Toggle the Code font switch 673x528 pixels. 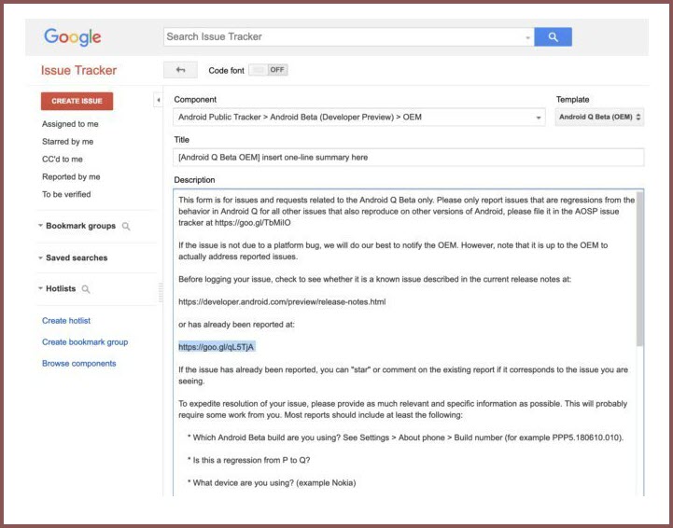click(x=268, y=70)
